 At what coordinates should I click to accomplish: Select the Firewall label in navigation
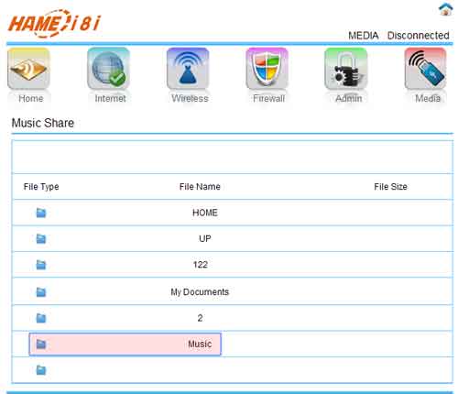point(268,98)
